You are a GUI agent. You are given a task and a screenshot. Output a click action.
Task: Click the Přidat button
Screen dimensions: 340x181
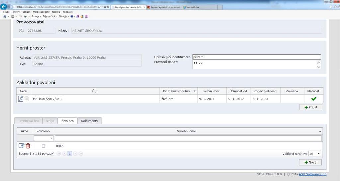[x=311, y=107]
